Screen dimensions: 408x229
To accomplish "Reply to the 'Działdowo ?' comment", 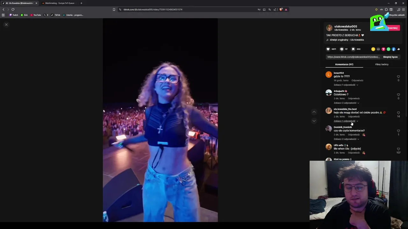I will coord(354,99).
